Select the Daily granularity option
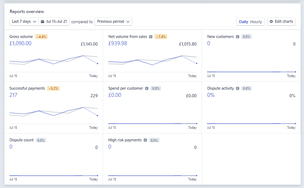The image size is (304, 188). (243, 22)
